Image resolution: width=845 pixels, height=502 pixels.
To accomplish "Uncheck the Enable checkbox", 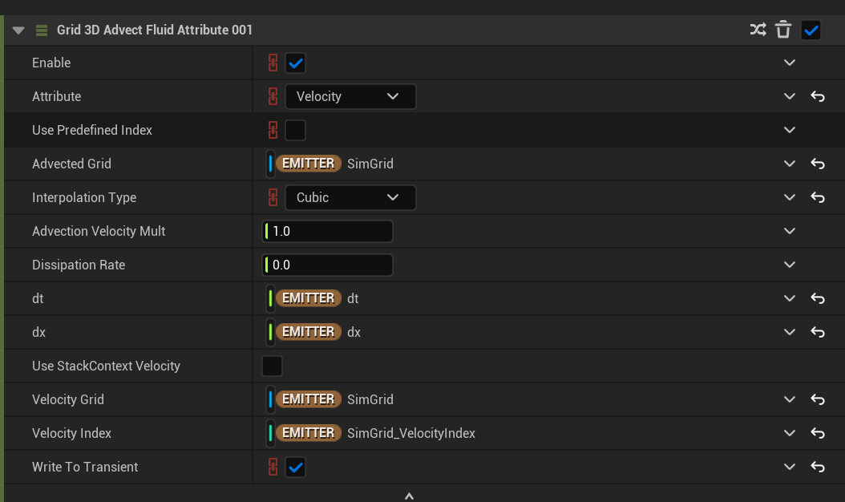I will 296,63.
